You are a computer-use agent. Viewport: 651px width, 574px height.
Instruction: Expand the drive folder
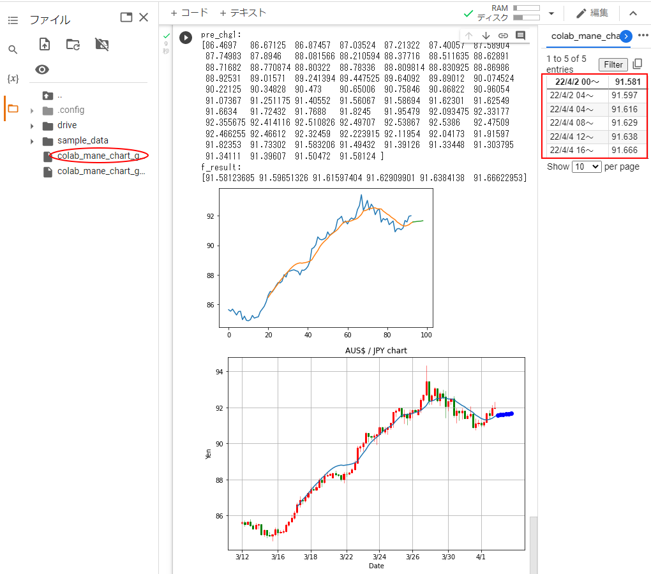[x=31, y=126]
